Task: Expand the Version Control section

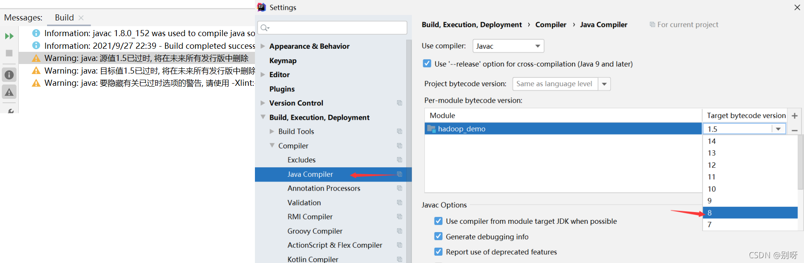Action: 263,103
